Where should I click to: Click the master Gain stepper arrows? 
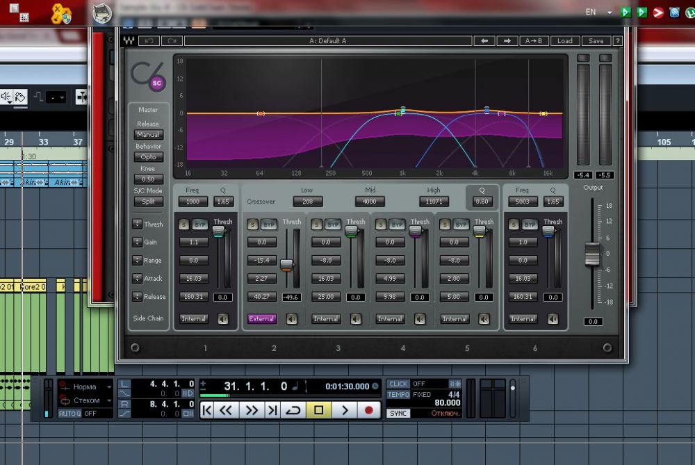137,242
